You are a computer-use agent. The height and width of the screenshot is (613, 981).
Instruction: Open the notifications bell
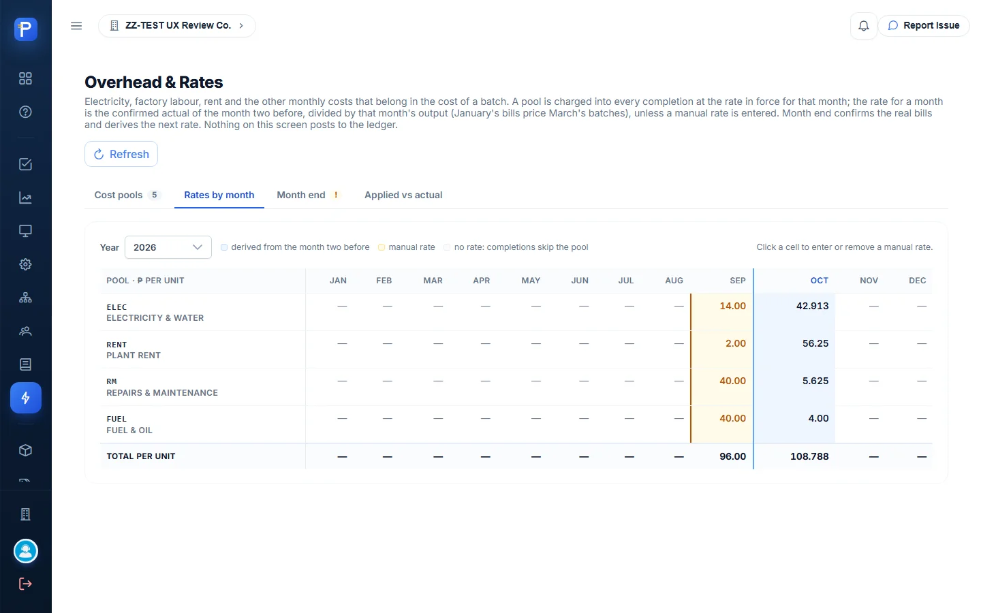pyautogui.click(x=863, y=26)
